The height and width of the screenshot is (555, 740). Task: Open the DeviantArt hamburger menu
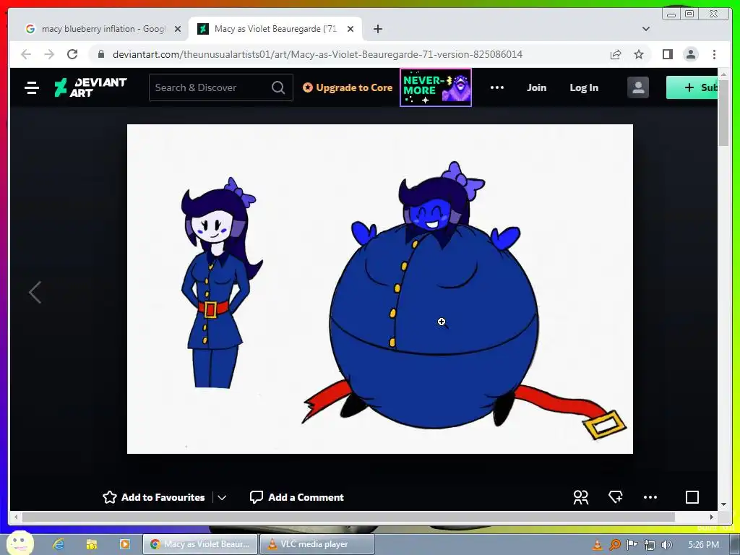coord(32,87)
